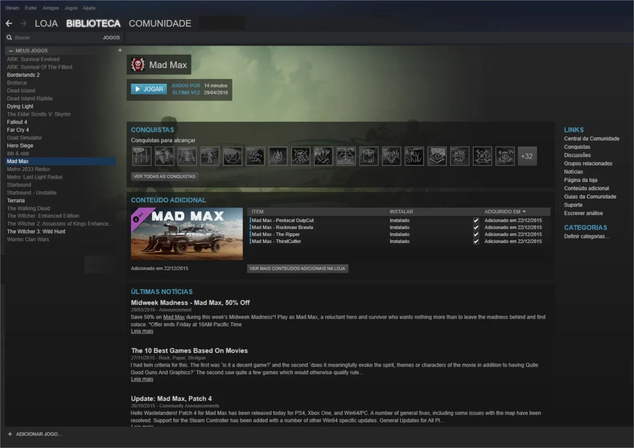Collapse the Meus Jogos game list

tap(11, 51)
